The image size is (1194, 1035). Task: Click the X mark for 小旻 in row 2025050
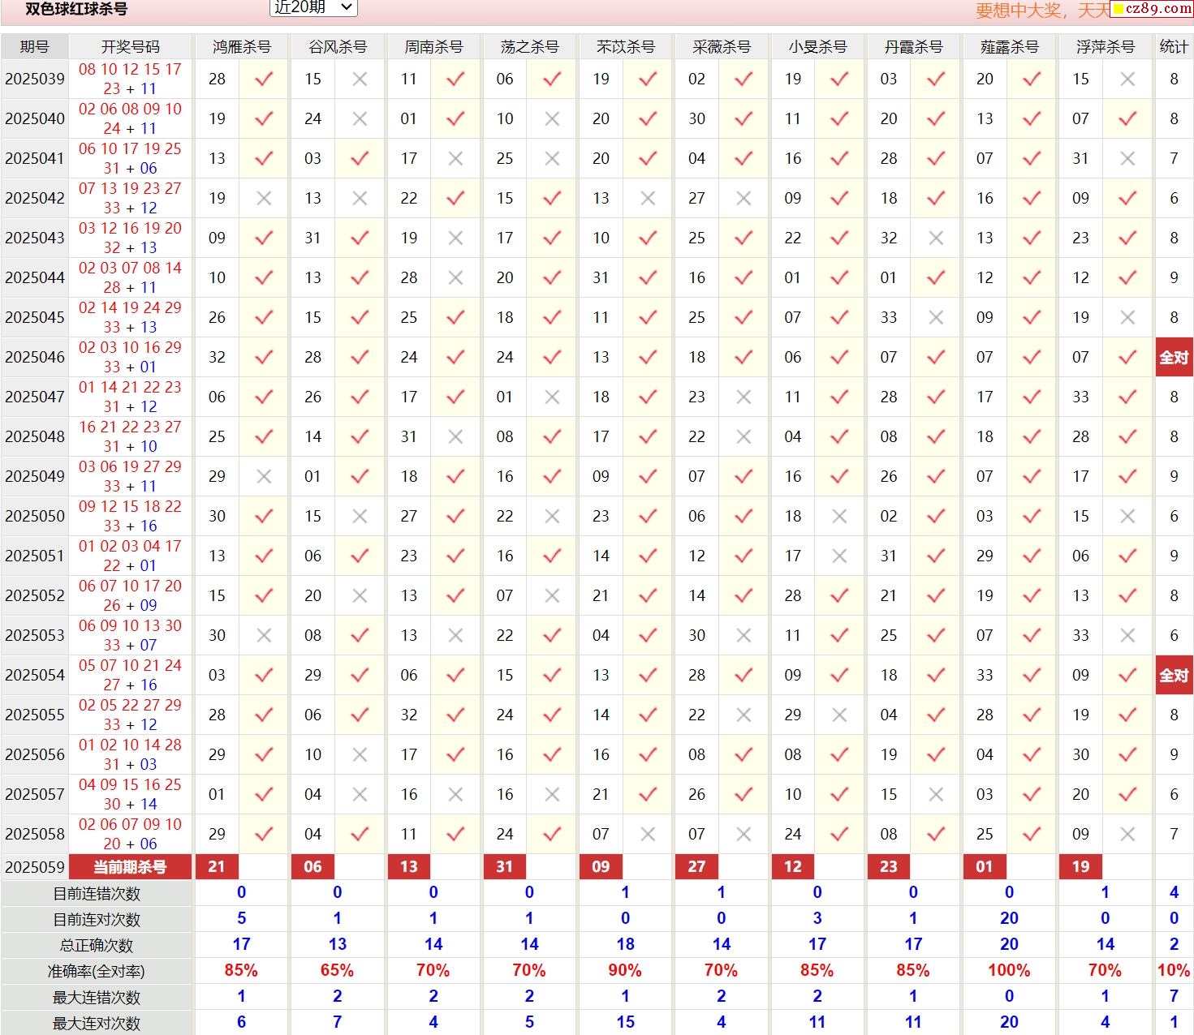(x=840, y=517)
